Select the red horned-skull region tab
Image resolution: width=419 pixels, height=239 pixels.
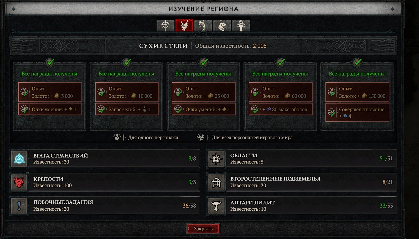click(x=184, y=25)
